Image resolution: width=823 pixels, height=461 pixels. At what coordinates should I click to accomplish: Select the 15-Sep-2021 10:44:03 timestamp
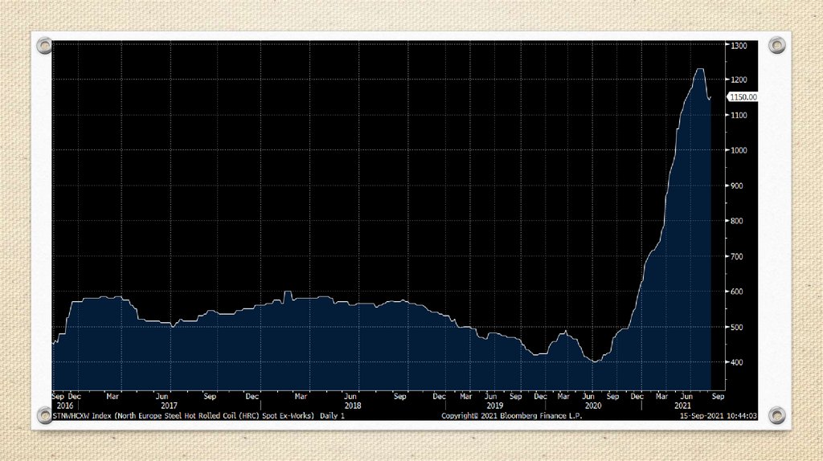click(719, 416)
